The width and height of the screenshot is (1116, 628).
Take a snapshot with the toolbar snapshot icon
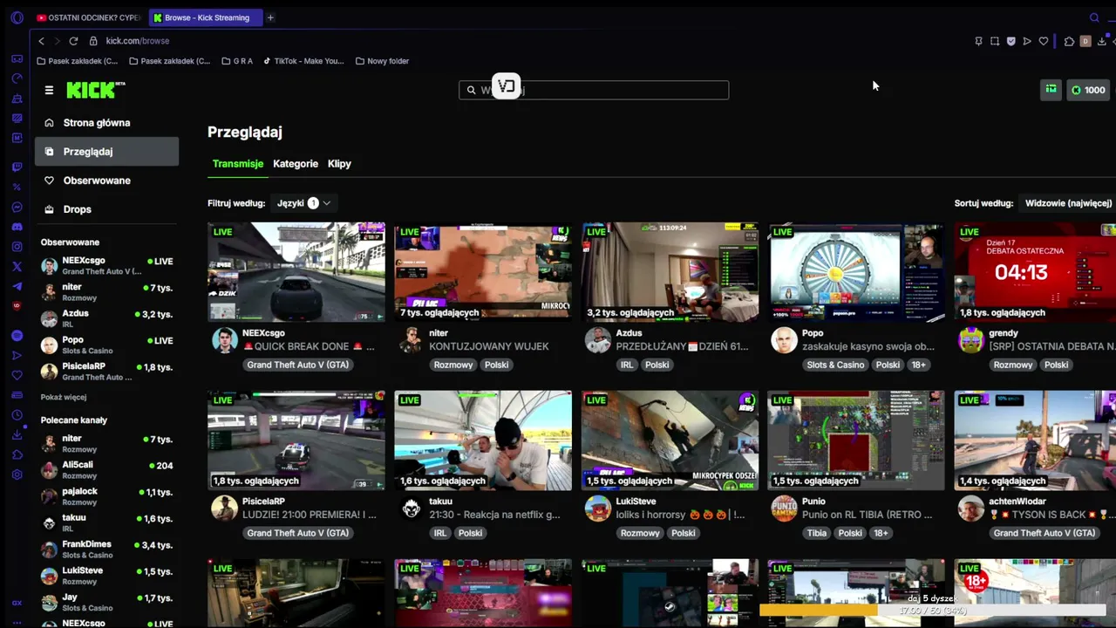995,41
